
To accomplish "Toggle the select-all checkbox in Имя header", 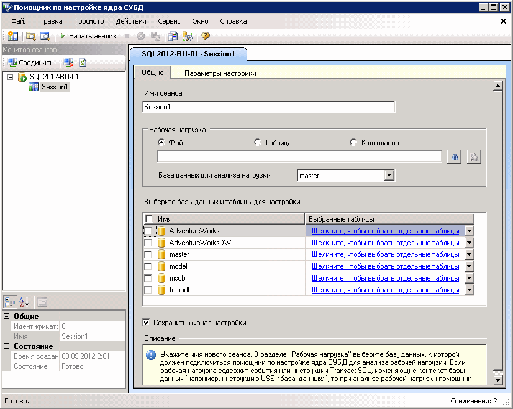I will point(149,218).
